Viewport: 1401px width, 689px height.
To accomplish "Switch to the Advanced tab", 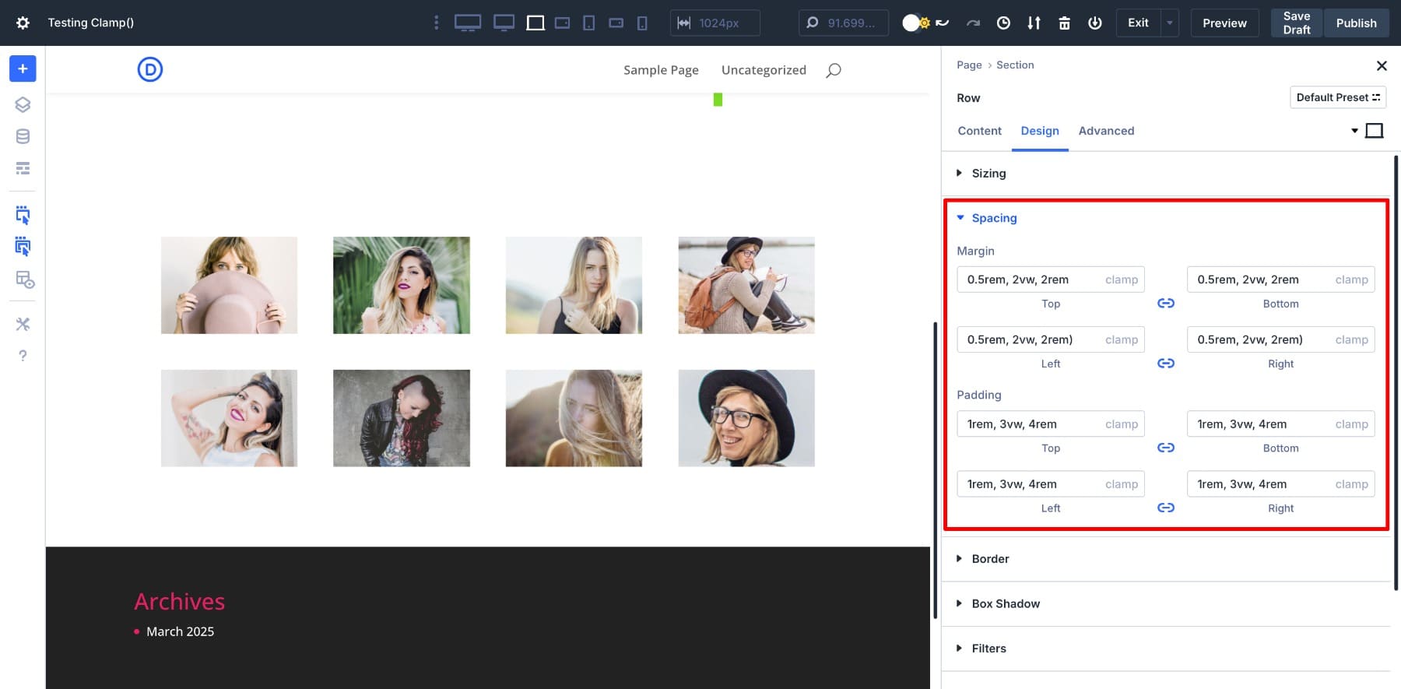I will coord(1105,131).
